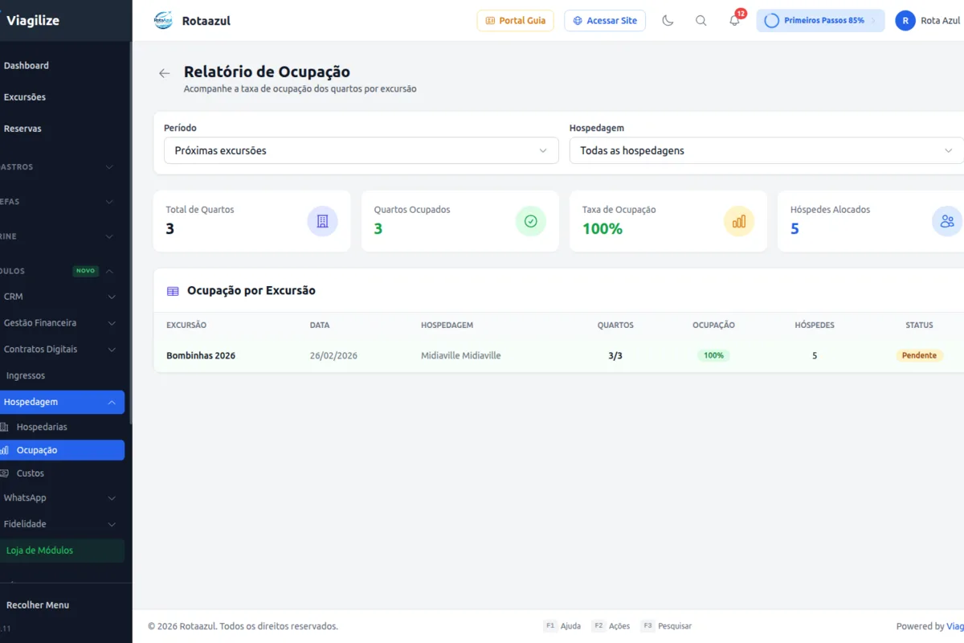Click the date 26/02/2026
Image resolution: width=964 pixels, height=643 pixels.
click(x=333, y=355)
